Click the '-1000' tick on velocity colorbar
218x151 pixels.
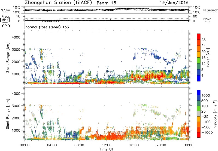[x=207, y=132]
